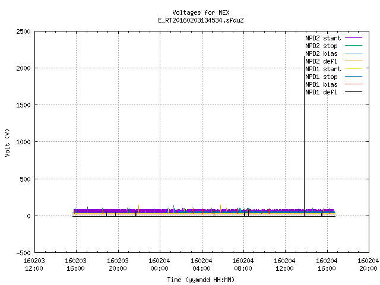Click the purple NPD2 start legend line
Screen dimensions: 380x285
(353, 38)
